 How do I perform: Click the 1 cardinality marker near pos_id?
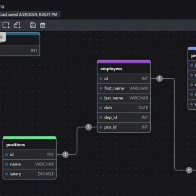89,127
